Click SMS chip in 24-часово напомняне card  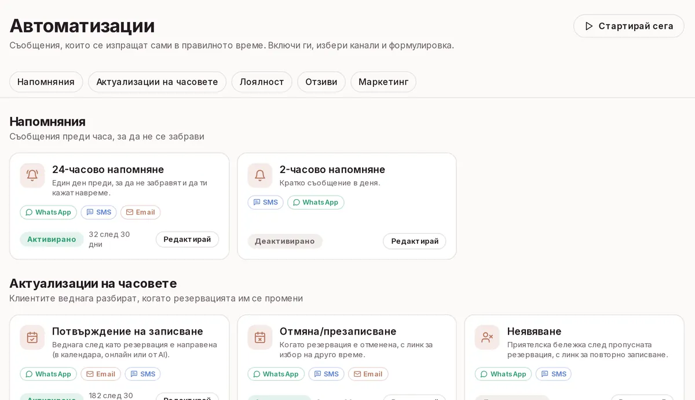[98, 212]
